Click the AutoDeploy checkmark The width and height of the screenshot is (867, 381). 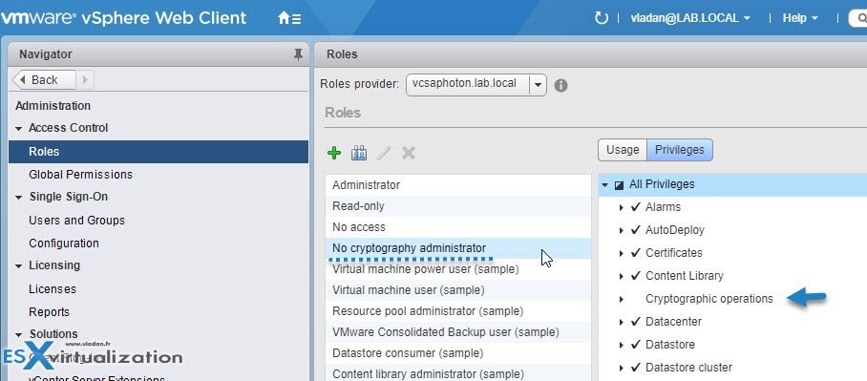click(x=636, y=230)
